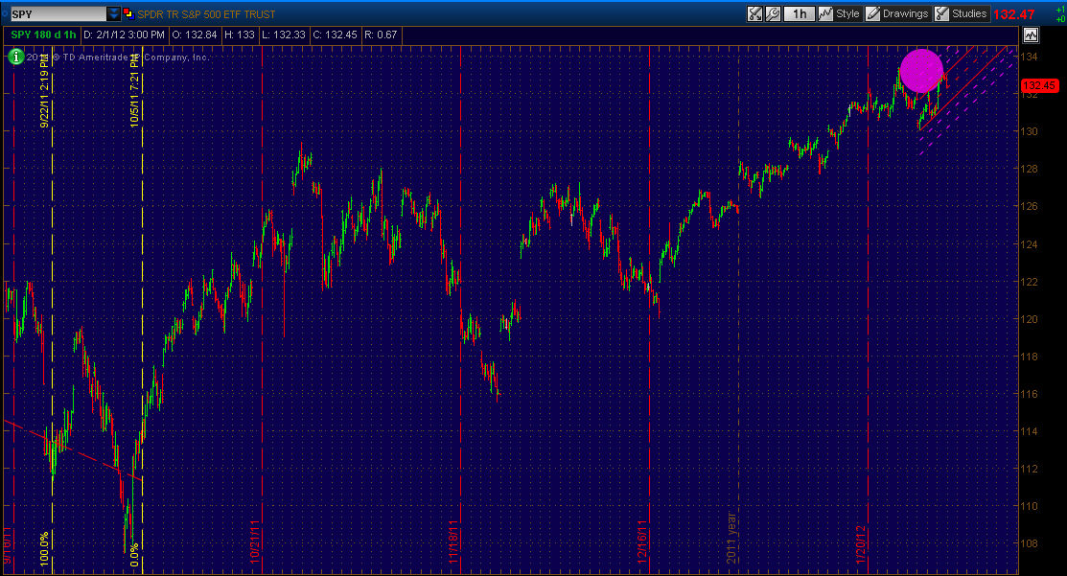Click the 126 price axis label
The height and width of the screenshot is (576, 1067).
[1031, 206]
